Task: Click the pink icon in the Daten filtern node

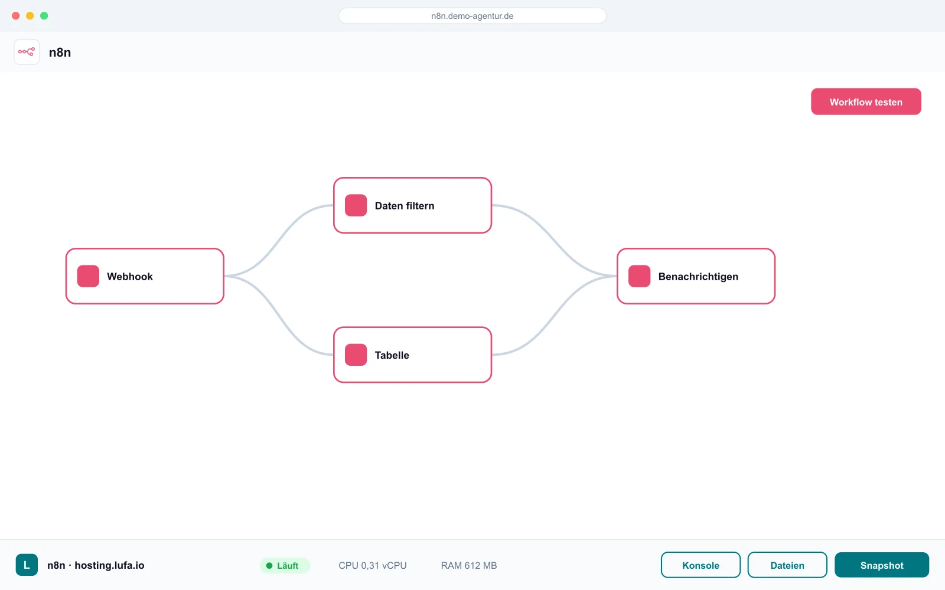Action: pos(356,205)
